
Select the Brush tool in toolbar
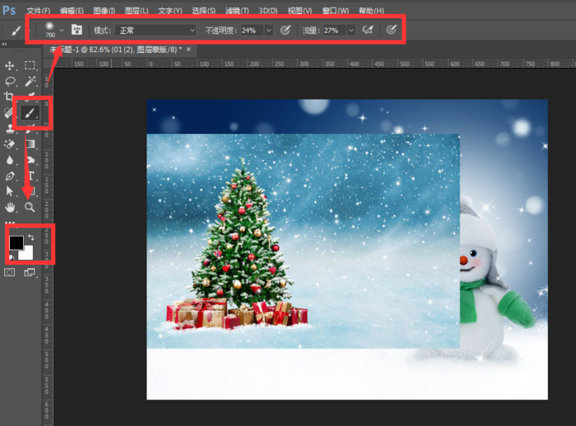pyautogui.click(x=30, y=112)
